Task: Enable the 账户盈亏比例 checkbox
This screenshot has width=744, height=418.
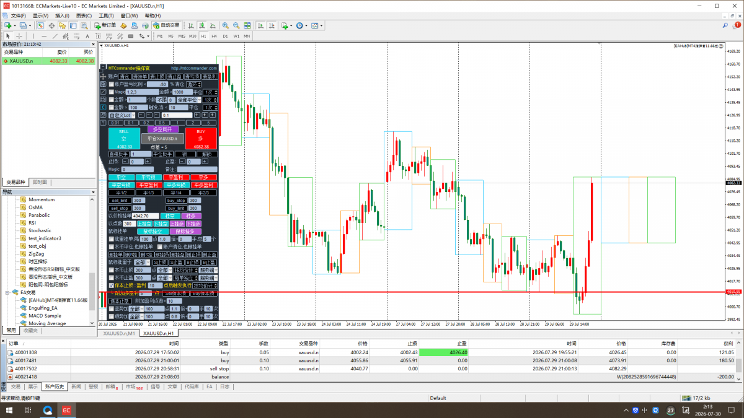Action: click(x=112, y=84)
